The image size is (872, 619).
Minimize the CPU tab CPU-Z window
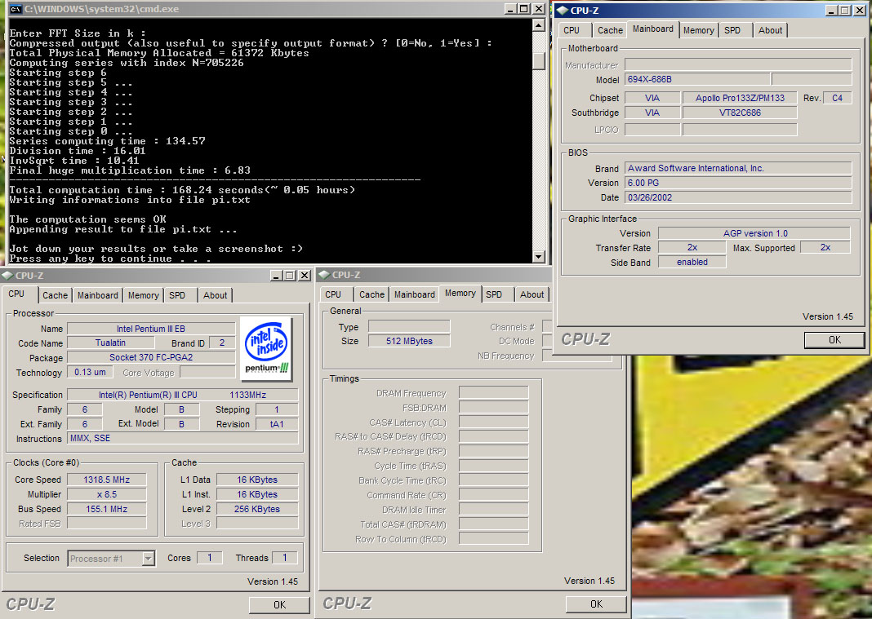[x=277, y=275]
